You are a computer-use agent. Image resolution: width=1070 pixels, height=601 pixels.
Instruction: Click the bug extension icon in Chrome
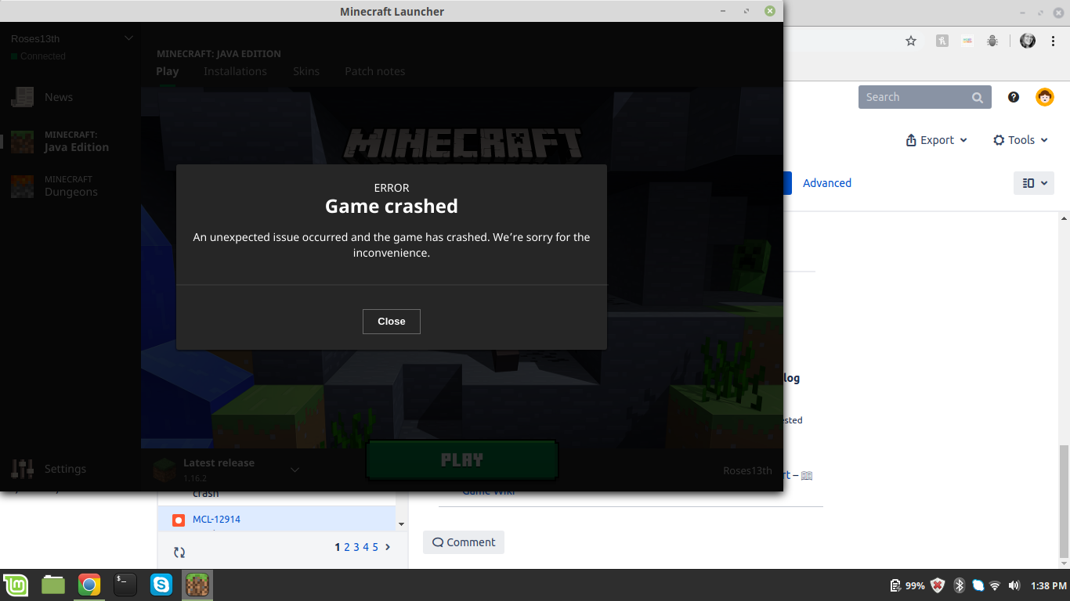(992, 41)
